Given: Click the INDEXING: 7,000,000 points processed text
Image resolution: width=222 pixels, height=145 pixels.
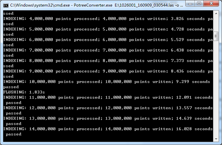Looking at the screenshot, I should coord(51,50).
